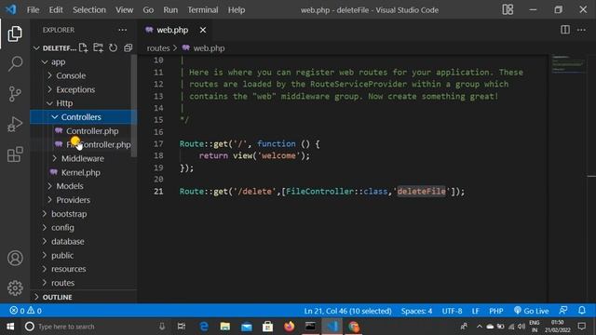Click errors and warnings count in status bar
The image size is (596, 335).
tap(26, 311)
